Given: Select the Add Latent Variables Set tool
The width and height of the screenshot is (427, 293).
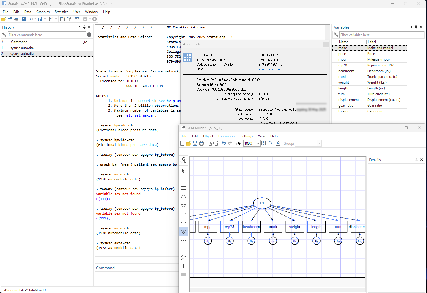Looking at the screenshot, I should (x=183, y=248).
